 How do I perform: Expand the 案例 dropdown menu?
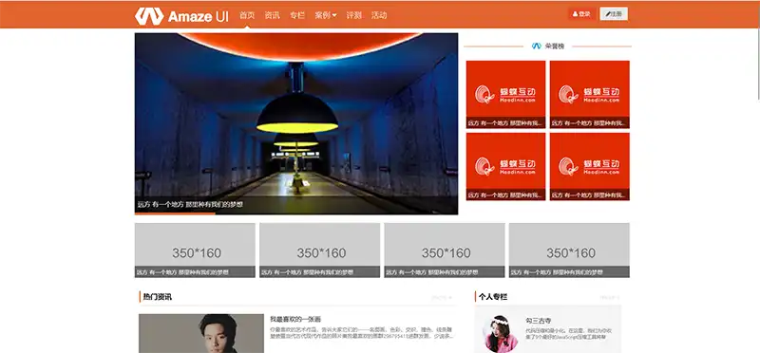pyautogui.click(x=326, y=15)
